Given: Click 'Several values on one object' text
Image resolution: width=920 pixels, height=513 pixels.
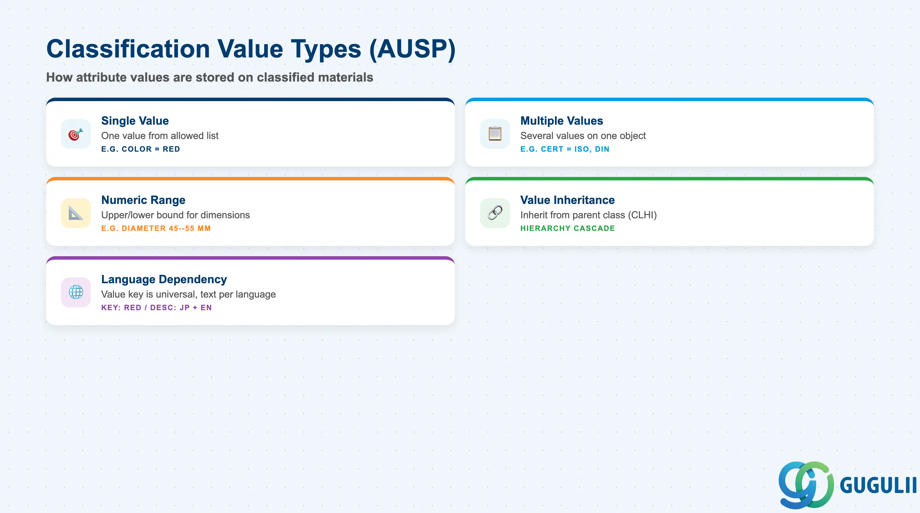Looking at the screenshot, I should tap(583, 136).
